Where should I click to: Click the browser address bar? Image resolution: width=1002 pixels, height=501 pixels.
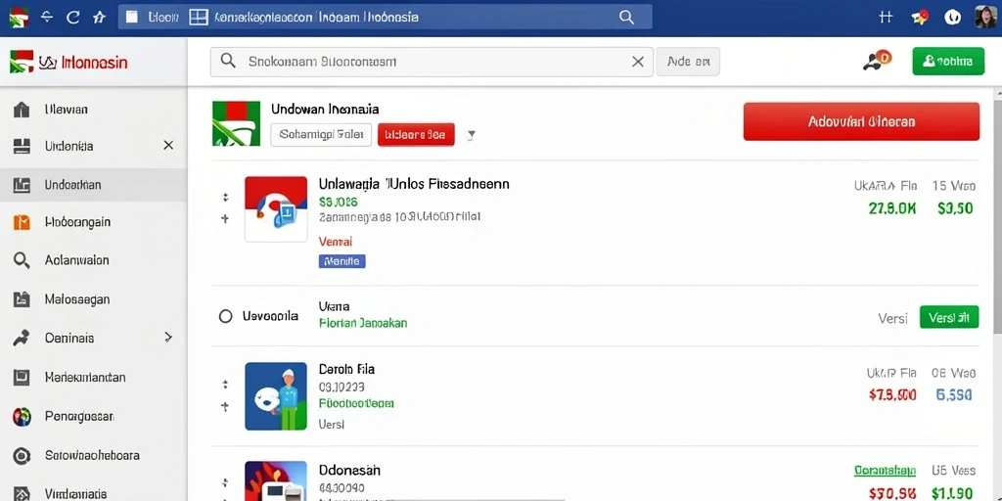385,18
